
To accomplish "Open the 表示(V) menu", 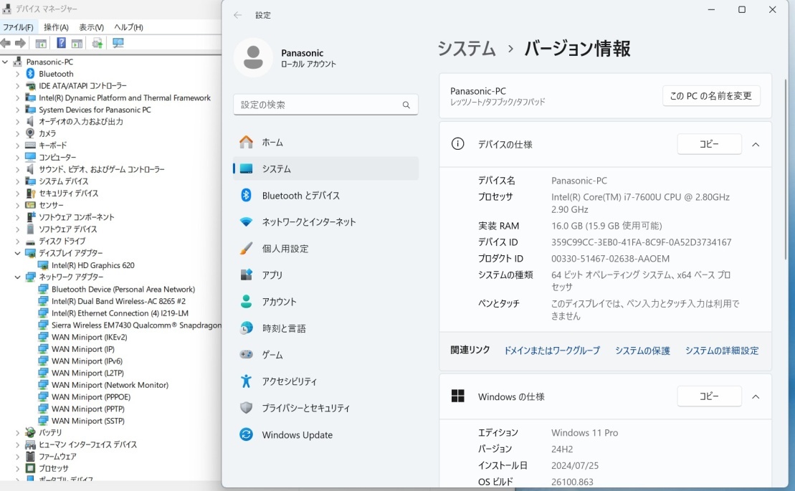I will click(x=91, y=27).
